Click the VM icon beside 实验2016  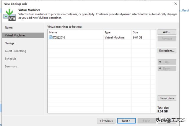50,37
